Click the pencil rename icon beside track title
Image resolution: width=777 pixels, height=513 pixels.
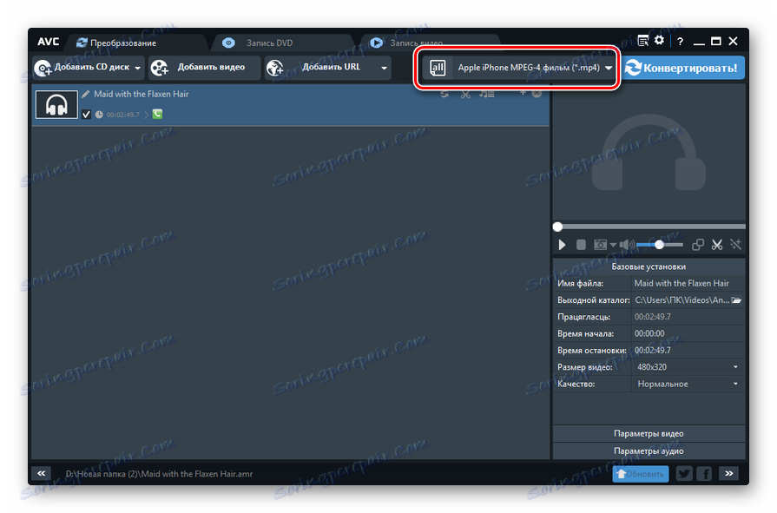[x=86, y=94]
